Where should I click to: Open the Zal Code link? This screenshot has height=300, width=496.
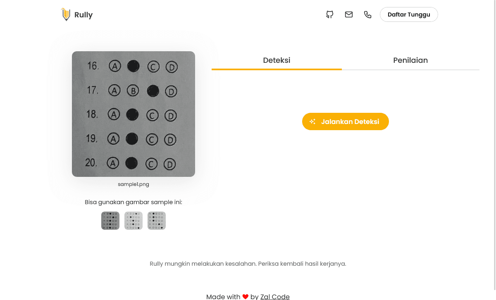[x=275, y=297]
